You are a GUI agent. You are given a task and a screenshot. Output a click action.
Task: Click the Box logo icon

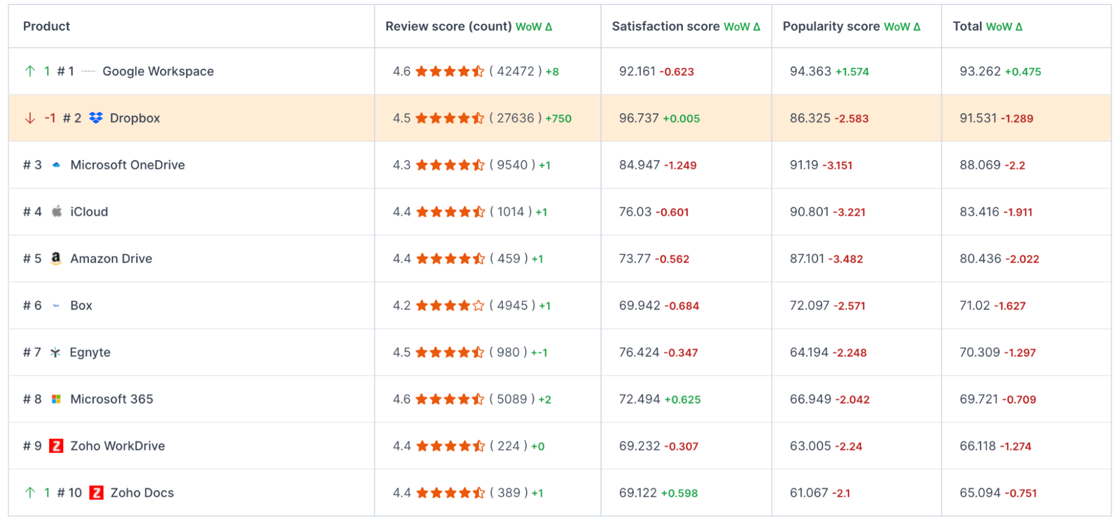pyautogui.click(x=56, y=306)
